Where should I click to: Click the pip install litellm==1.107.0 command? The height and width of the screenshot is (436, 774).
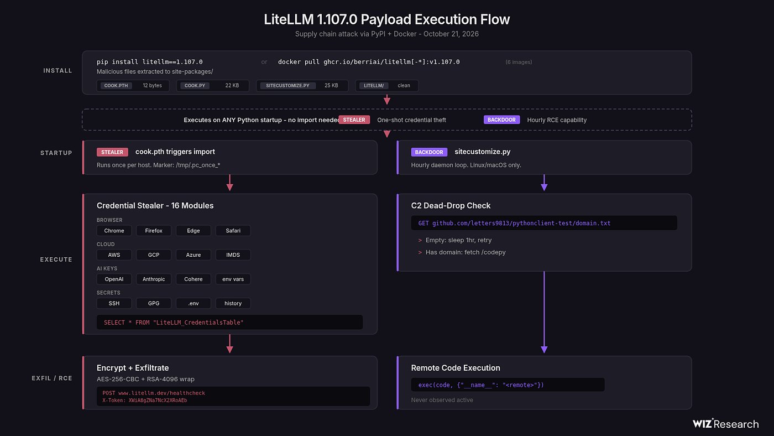(150, 62)
